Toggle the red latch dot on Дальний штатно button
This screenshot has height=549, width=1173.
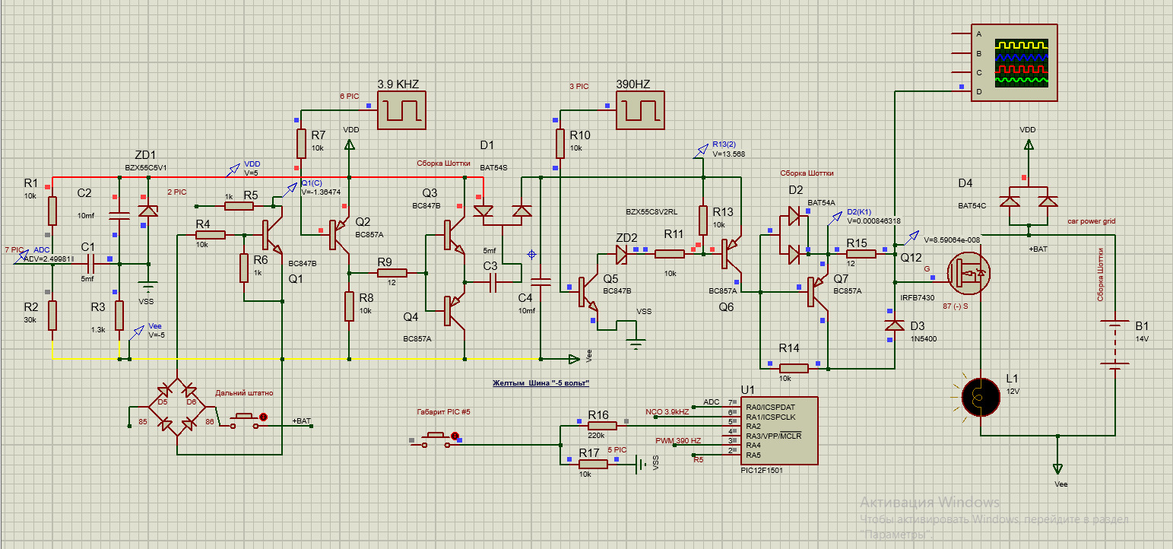(x=264, y=417)
